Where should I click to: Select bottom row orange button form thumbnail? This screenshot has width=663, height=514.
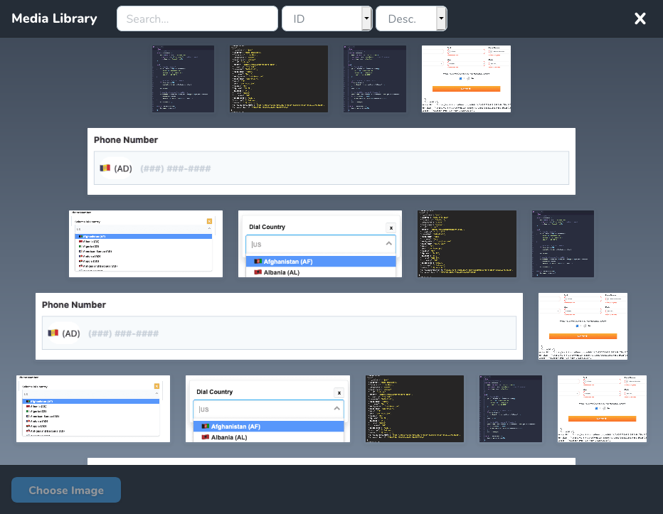[602, 409]
